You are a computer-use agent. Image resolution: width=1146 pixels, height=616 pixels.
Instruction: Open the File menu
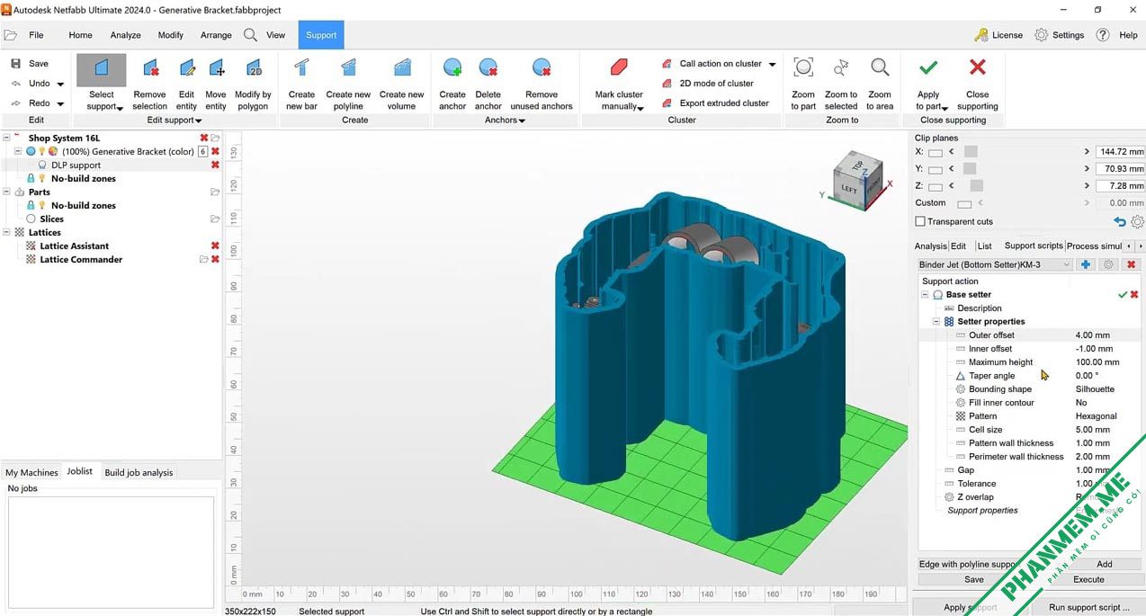(x=36, y=35)
